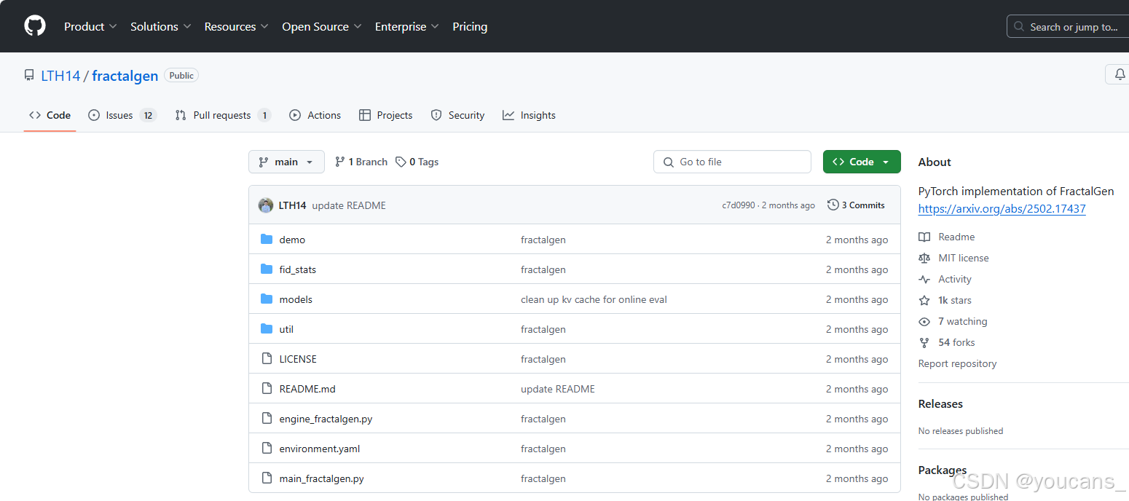Click the LICENSE file icon

(267, 359)
